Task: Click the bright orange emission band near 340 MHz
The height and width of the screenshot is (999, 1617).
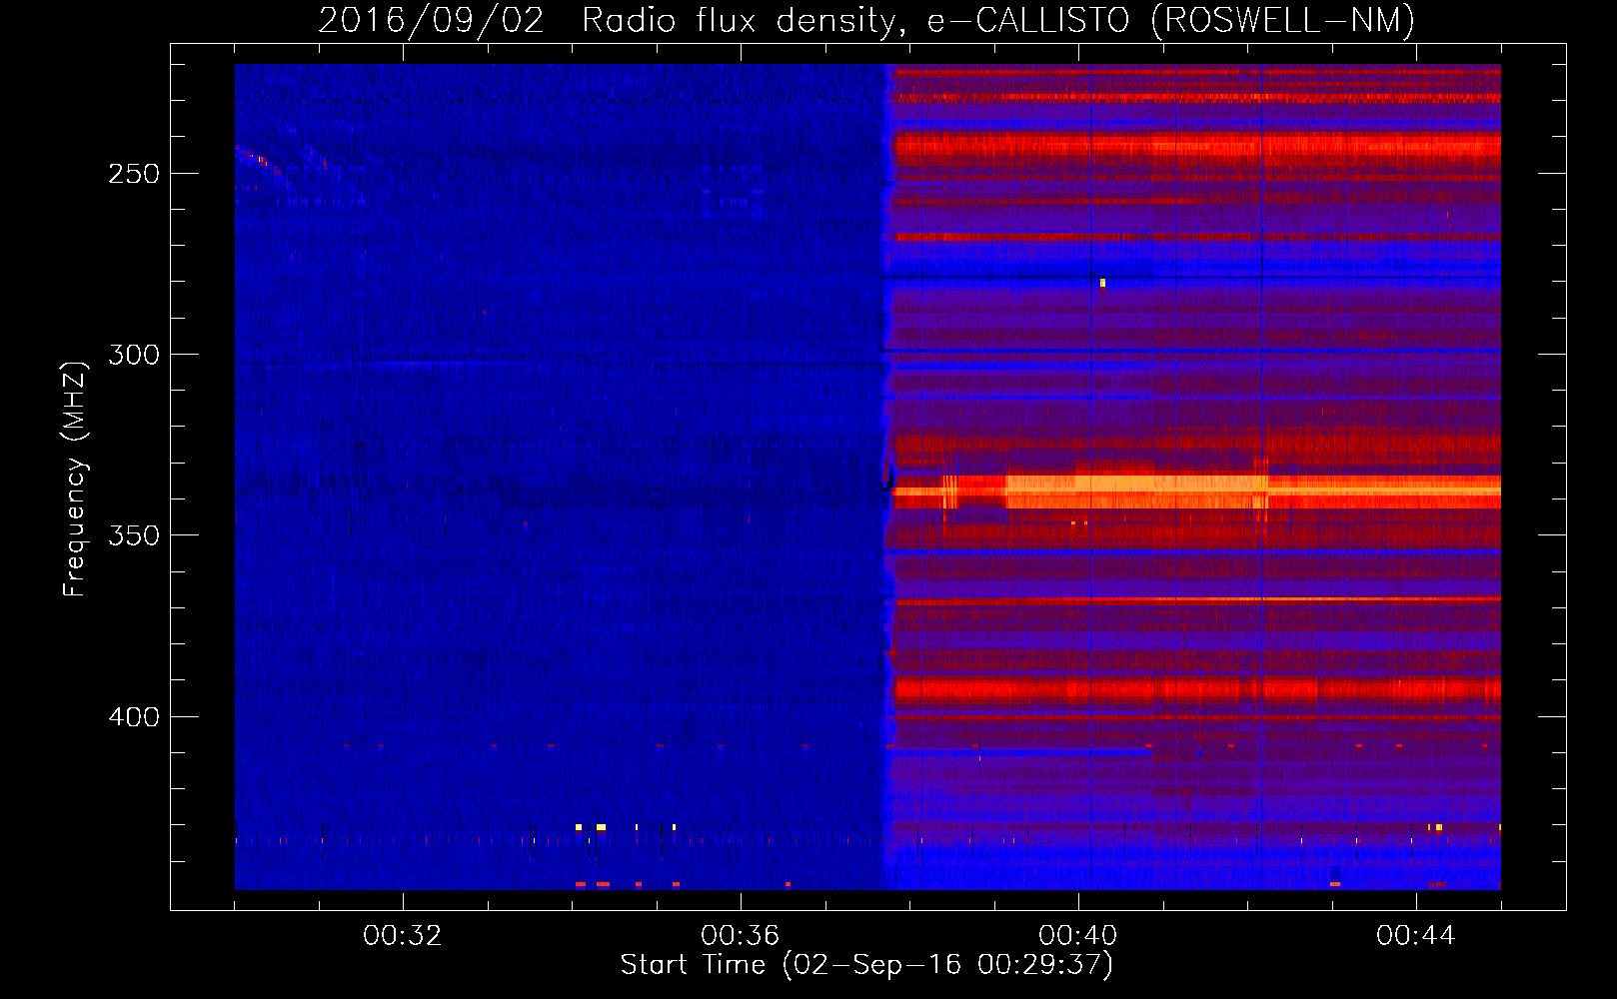Action: [1196, 491]
